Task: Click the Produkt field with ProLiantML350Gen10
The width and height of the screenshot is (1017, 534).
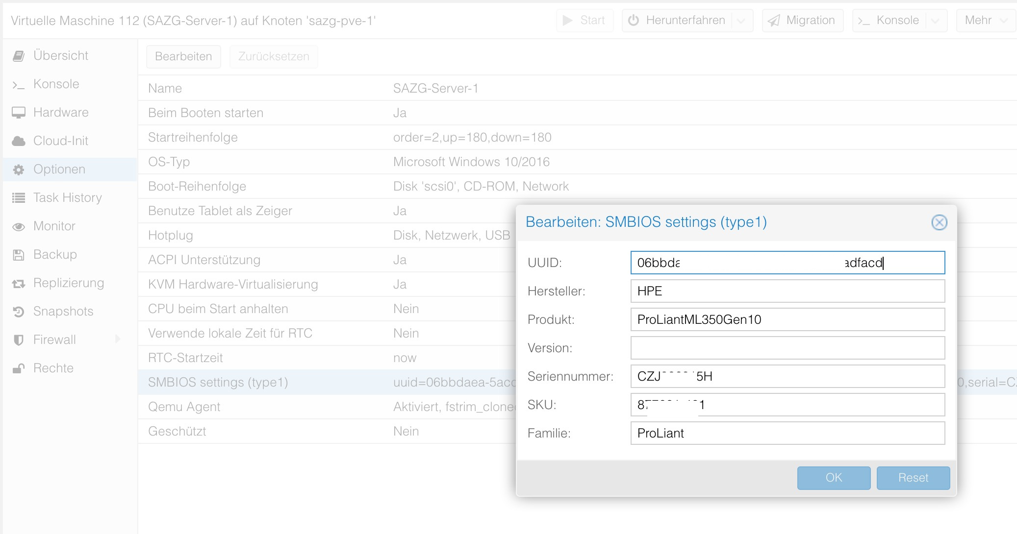Action: [x=788, y=319]
